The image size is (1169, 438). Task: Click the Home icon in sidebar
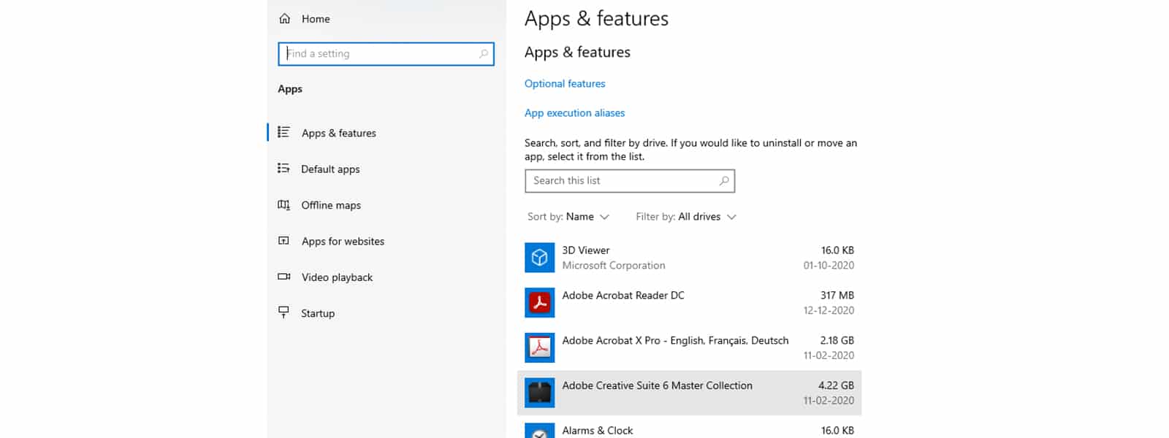click(x=284, y=19)
